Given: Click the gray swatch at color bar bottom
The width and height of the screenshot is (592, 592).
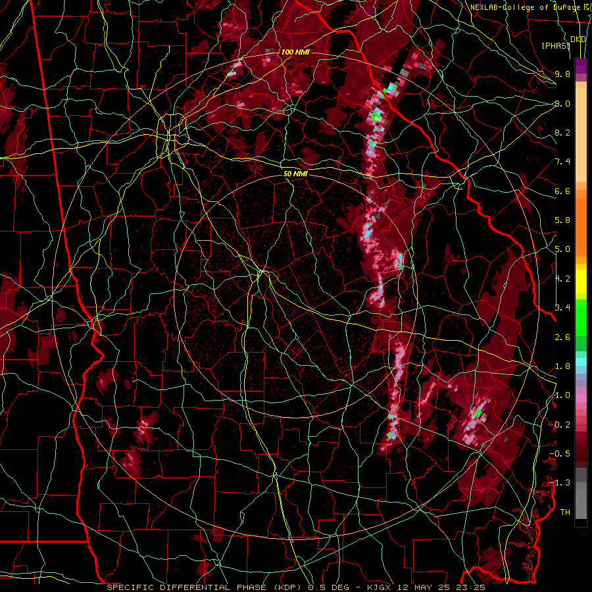Looking at the screenshot, I should coord(581,505).
